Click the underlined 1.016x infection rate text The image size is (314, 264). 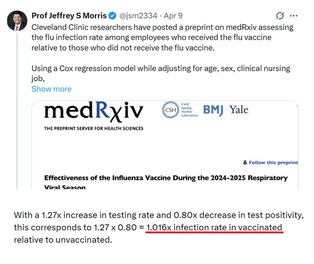pyautogui.click(x=214, y=227)
